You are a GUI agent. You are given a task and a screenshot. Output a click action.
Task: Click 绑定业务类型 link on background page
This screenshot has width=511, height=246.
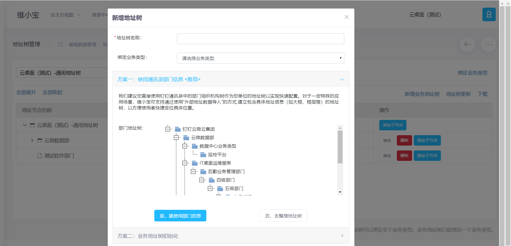(473, 73)
